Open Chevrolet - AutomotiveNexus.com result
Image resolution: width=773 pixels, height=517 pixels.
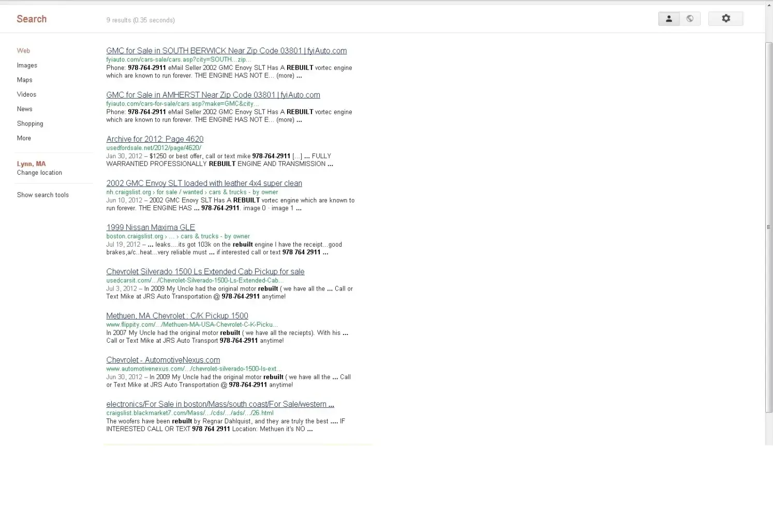point(163,360)
